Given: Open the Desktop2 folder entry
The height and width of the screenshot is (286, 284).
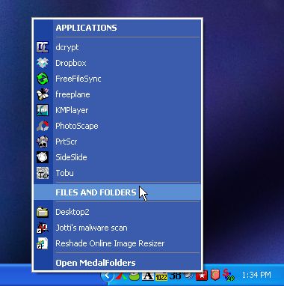Looking at the screenshot, I should pyautogui.click(x=117, y=212).
